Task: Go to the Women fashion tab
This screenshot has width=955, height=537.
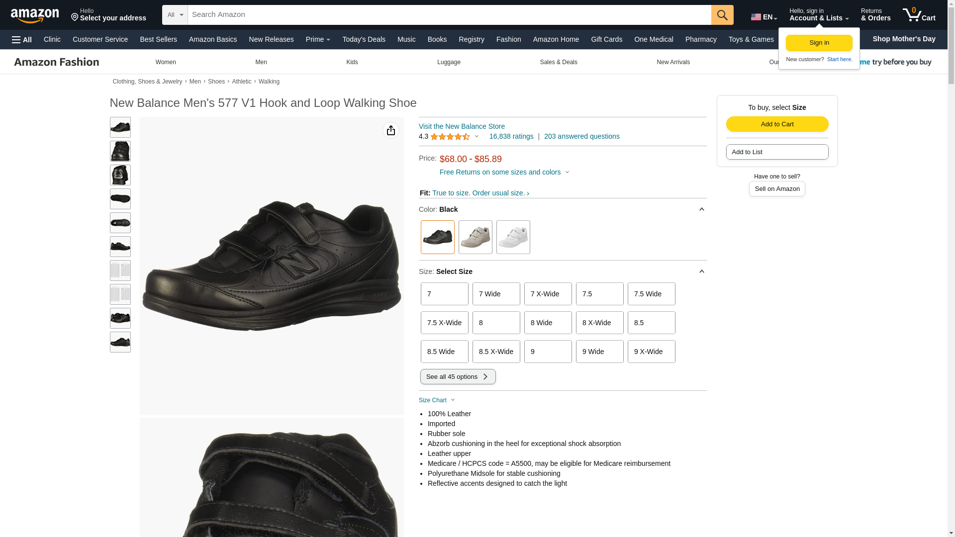Action: coord(166,62)
